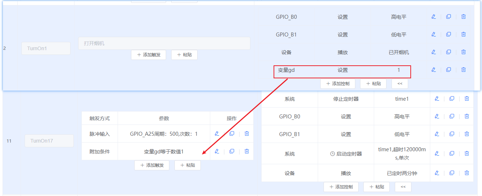Select the time1,超时120000ms,单次 cell
This screenshot has width=482, height=196.
(402, 154)
